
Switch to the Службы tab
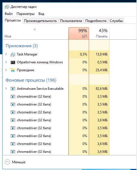pos(116,21)
